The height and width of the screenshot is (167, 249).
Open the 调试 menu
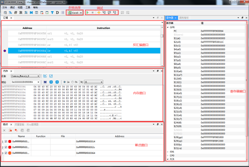12,8
